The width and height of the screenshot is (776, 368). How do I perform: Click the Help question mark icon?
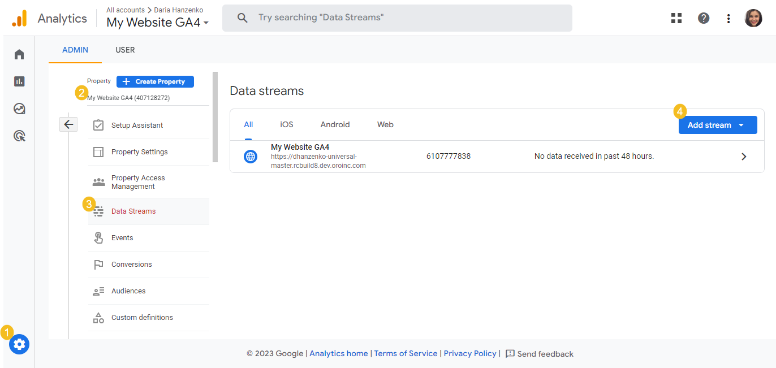click(x=704, y=18)
